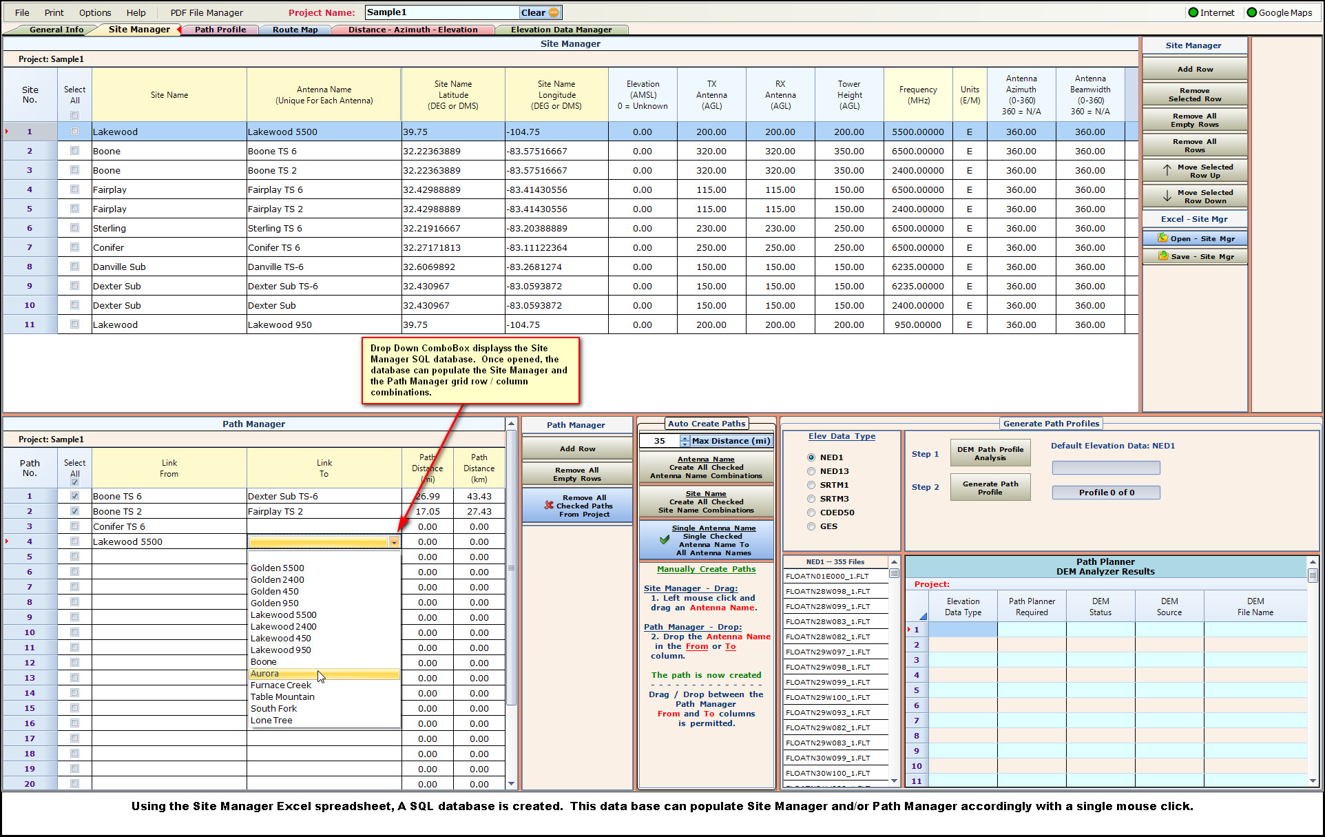This screenshot has width=1325, height=837.
Task: Select FLOATN28W098_1.FLT in file list
Action: [x=827, y=591]
